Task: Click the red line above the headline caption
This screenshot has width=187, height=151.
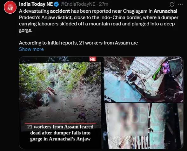Action: coord(60,123)
